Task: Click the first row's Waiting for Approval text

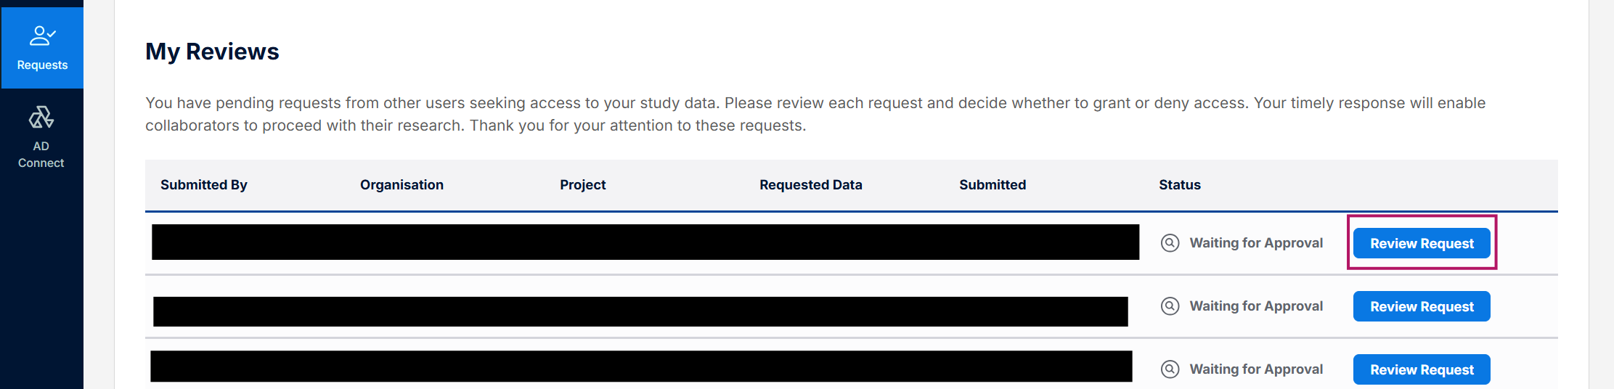Action: (1255, 243)
